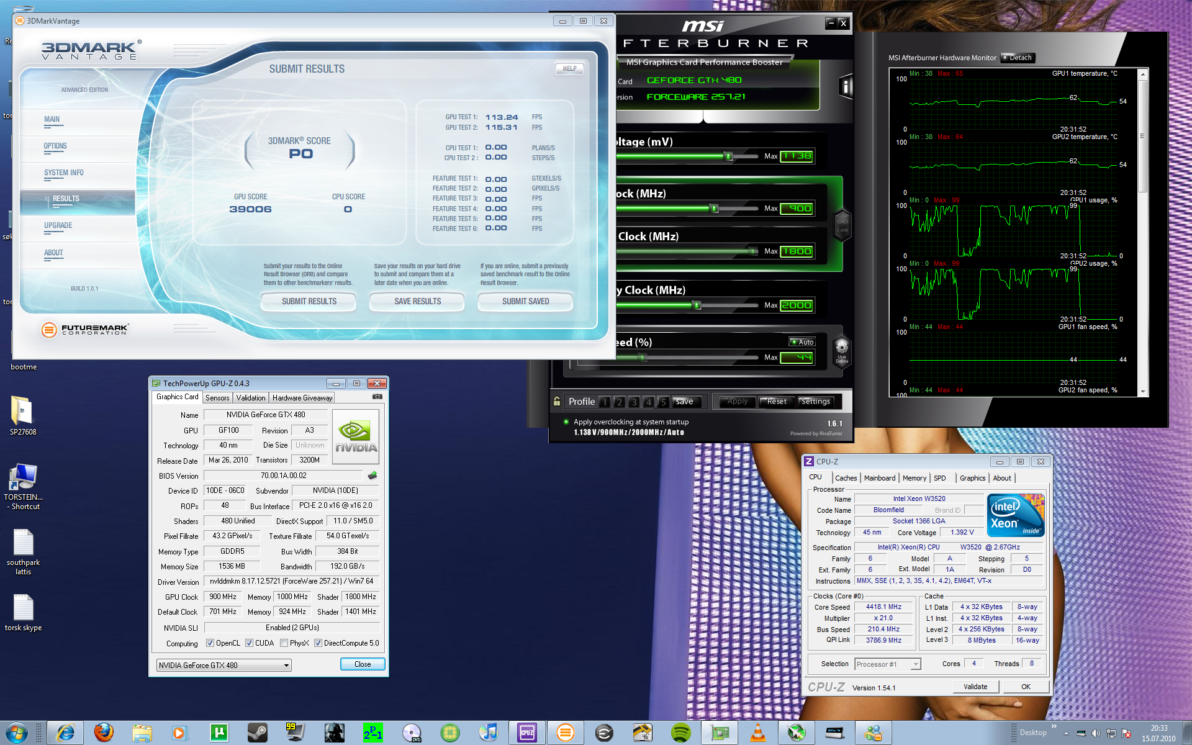The width and height of the screenshot is (1192, 745).
Task: Open Steam from the taskbar
Action: tap(257, 733)
